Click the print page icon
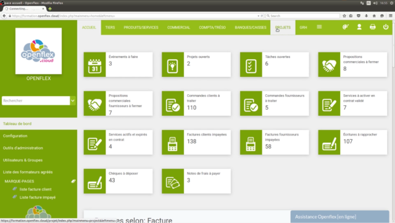The image size is (395, 223). point(373,27)
